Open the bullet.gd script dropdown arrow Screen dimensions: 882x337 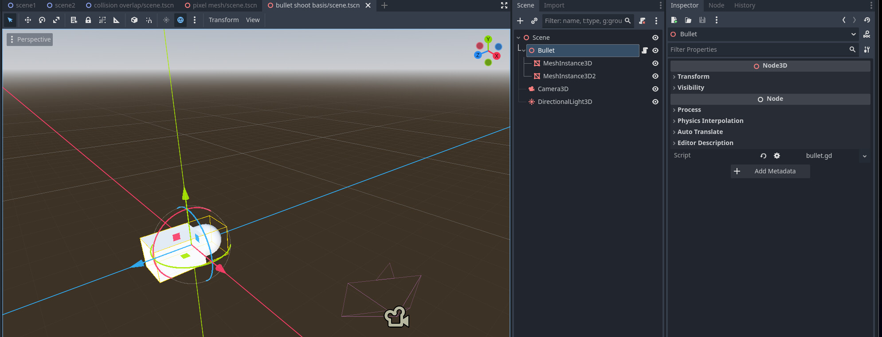pos(865,156)
